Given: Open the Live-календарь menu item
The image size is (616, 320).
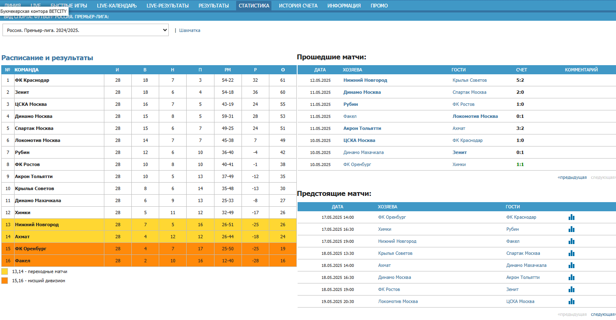Looking at the screenshot, I should point(117,6).
